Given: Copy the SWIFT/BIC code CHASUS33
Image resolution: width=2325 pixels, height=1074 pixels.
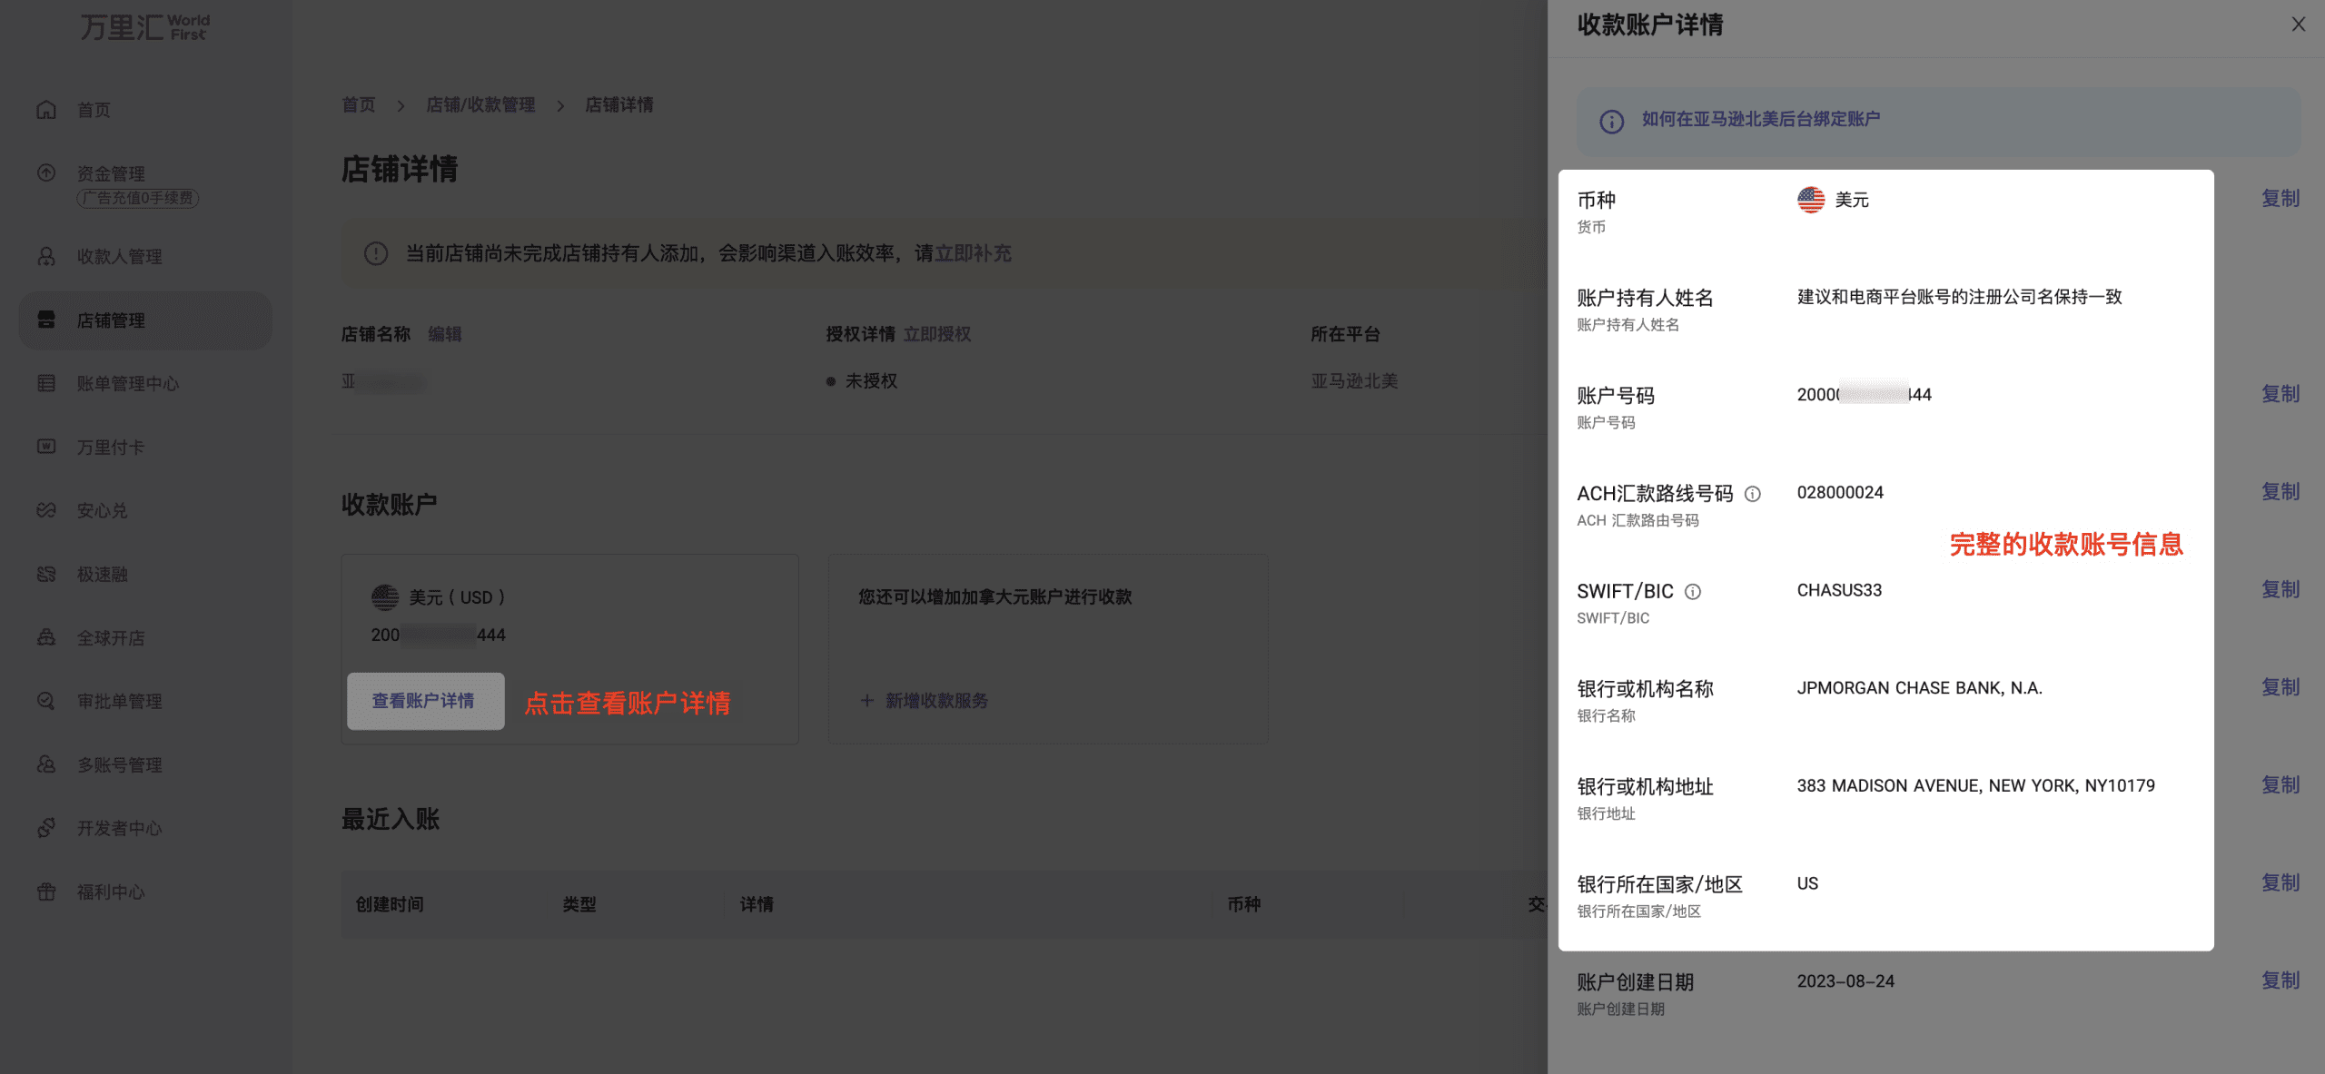Looking at the screenshot, I should click(2280, 590).
